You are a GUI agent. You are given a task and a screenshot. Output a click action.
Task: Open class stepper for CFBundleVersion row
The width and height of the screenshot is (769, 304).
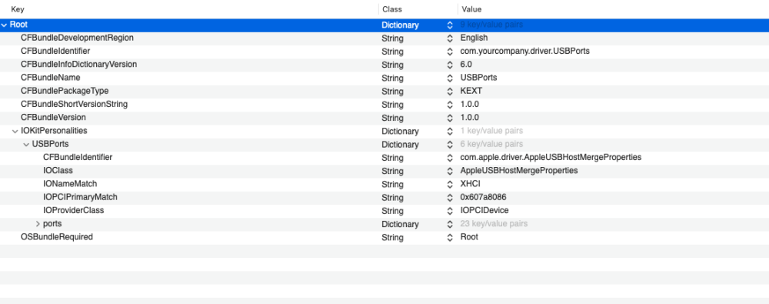(449, 118)
